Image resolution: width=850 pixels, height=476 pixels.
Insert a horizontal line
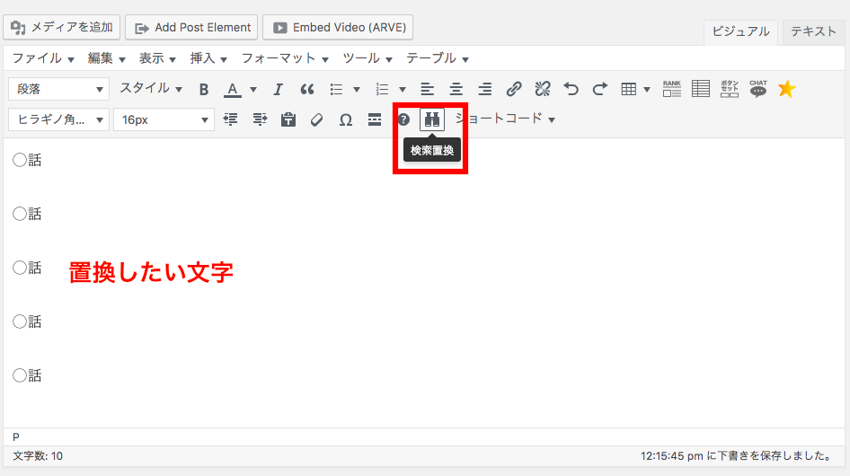(375, 119)
